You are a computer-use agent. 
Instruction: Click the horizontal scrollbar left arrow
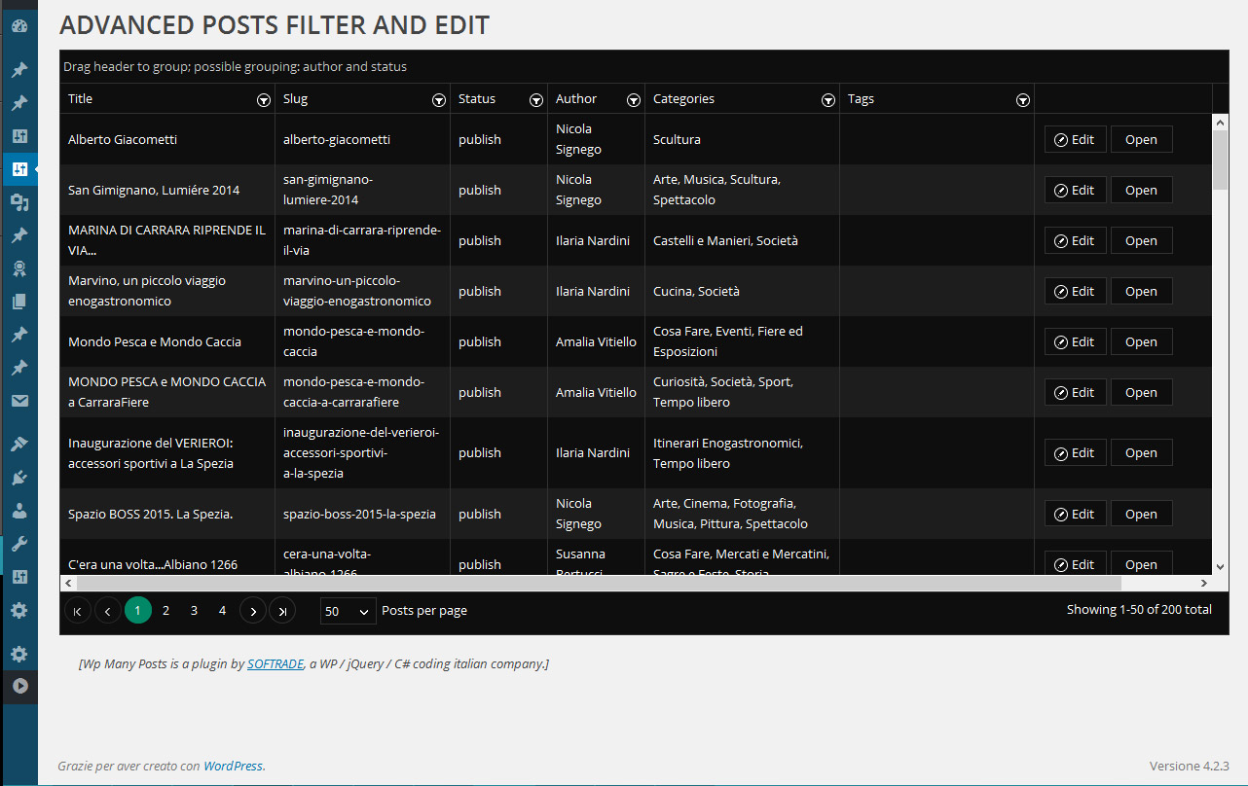coord(68,583)
